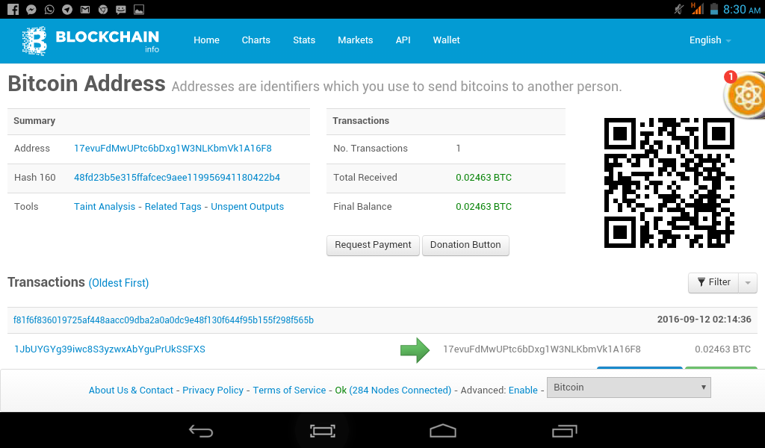Image resolution: width=765 pixels, height=448 pixels.
Task: Open the Telegram notification icon
Action: (67, 9)
